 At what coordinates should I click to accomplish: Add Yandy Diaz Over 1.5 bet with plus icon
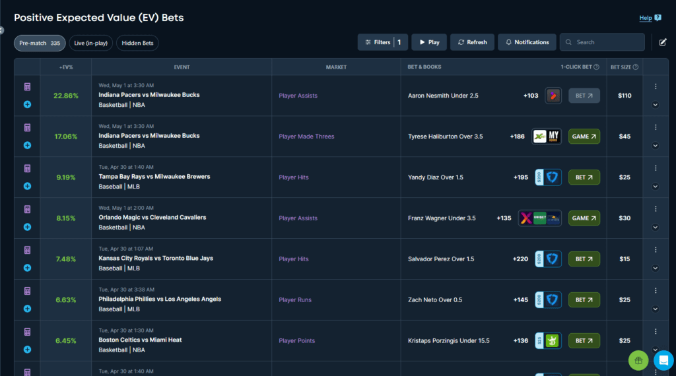[27, 186]
